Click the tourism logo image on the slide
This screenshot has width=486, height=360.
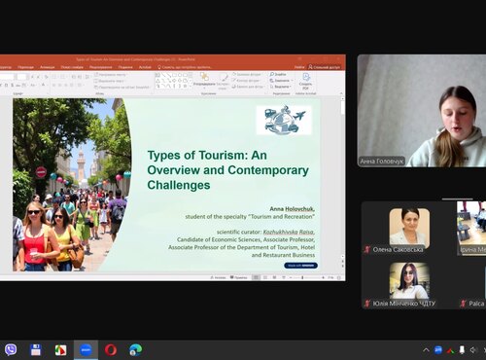coord(284,120)
